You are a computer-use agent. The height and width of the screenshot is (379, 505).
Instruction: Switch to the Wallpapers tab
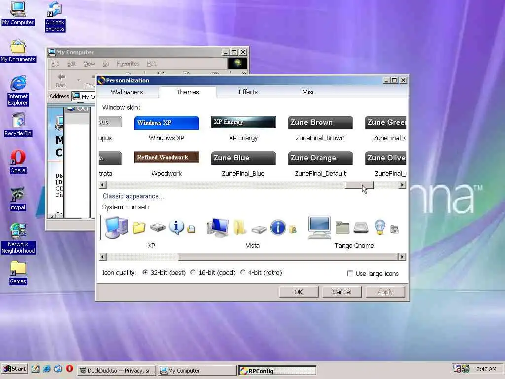pyautogui.click(x=127, y=92)
